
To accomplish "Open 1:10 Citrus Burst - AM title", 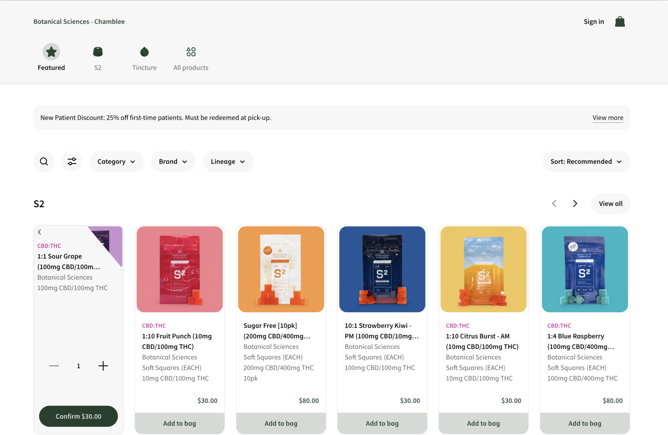I will (x=482, y=341).
